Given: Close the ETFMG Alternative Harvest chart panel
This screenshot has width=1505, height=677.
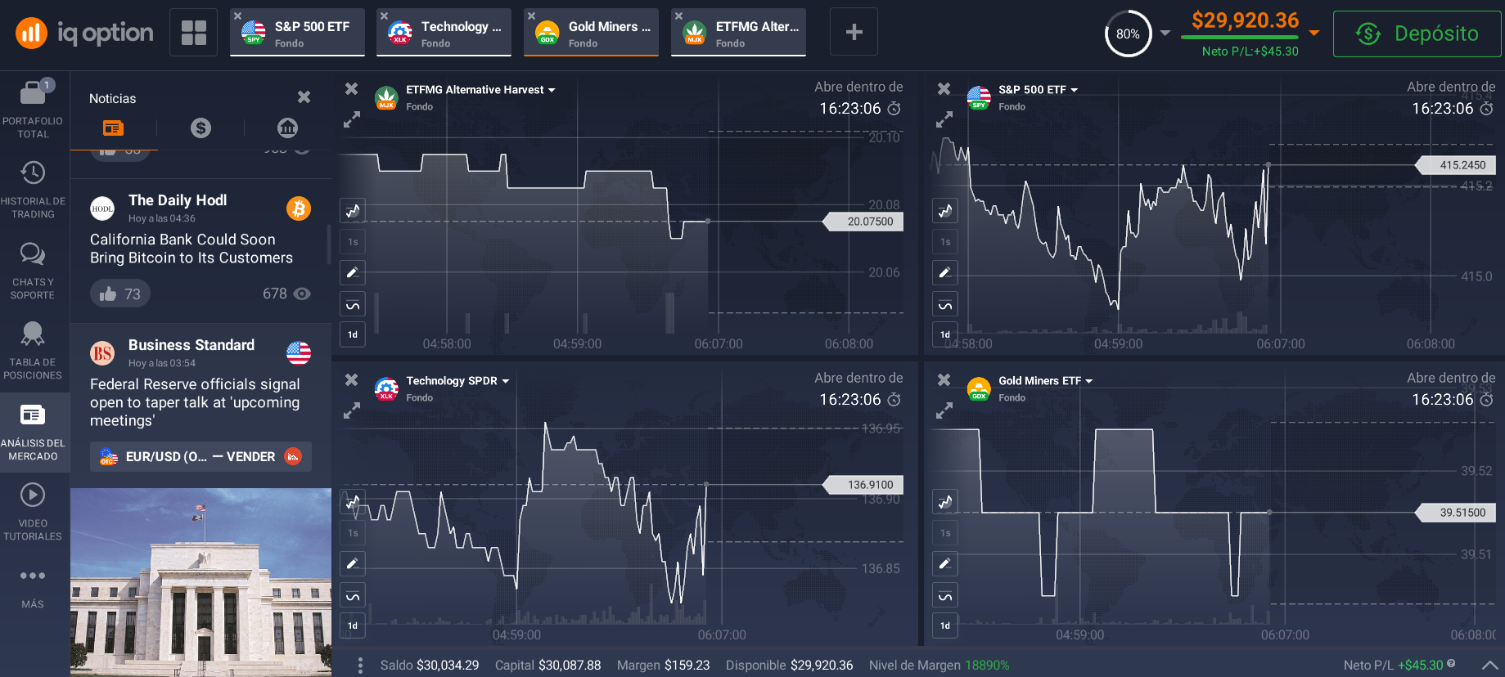Looking at the screenshot, I should click(352, 88).
